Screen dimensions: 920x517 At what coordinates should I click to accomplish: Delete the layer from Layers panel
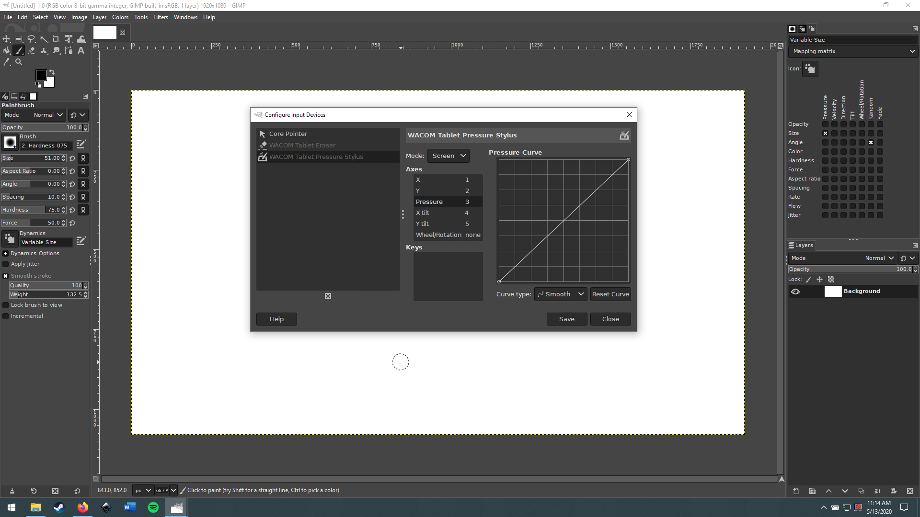pos(910,491)
